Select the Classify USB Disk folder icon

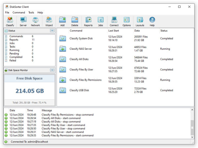click(62, 90)
